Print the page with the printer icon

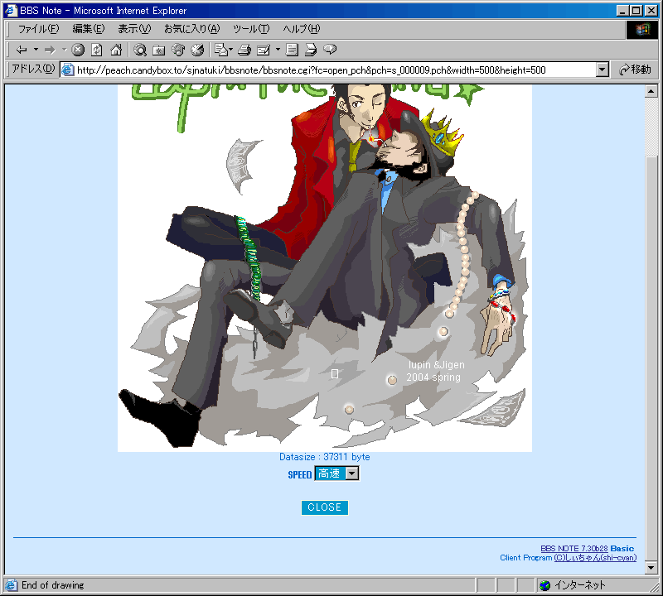[x=244, y=50]
